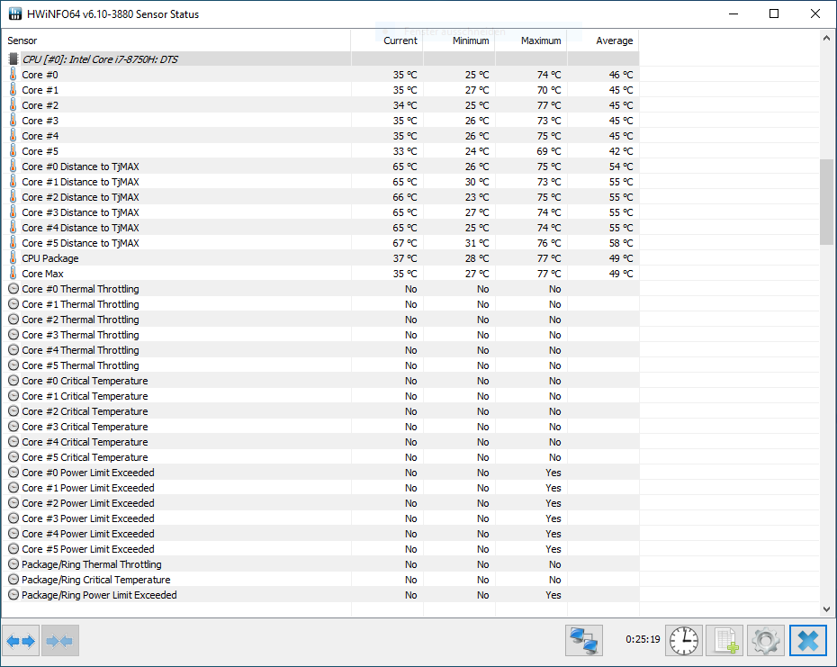Click the HWiNFO64 title bar app icon
This screenshot has width=837, height=667.
[15, 14]
